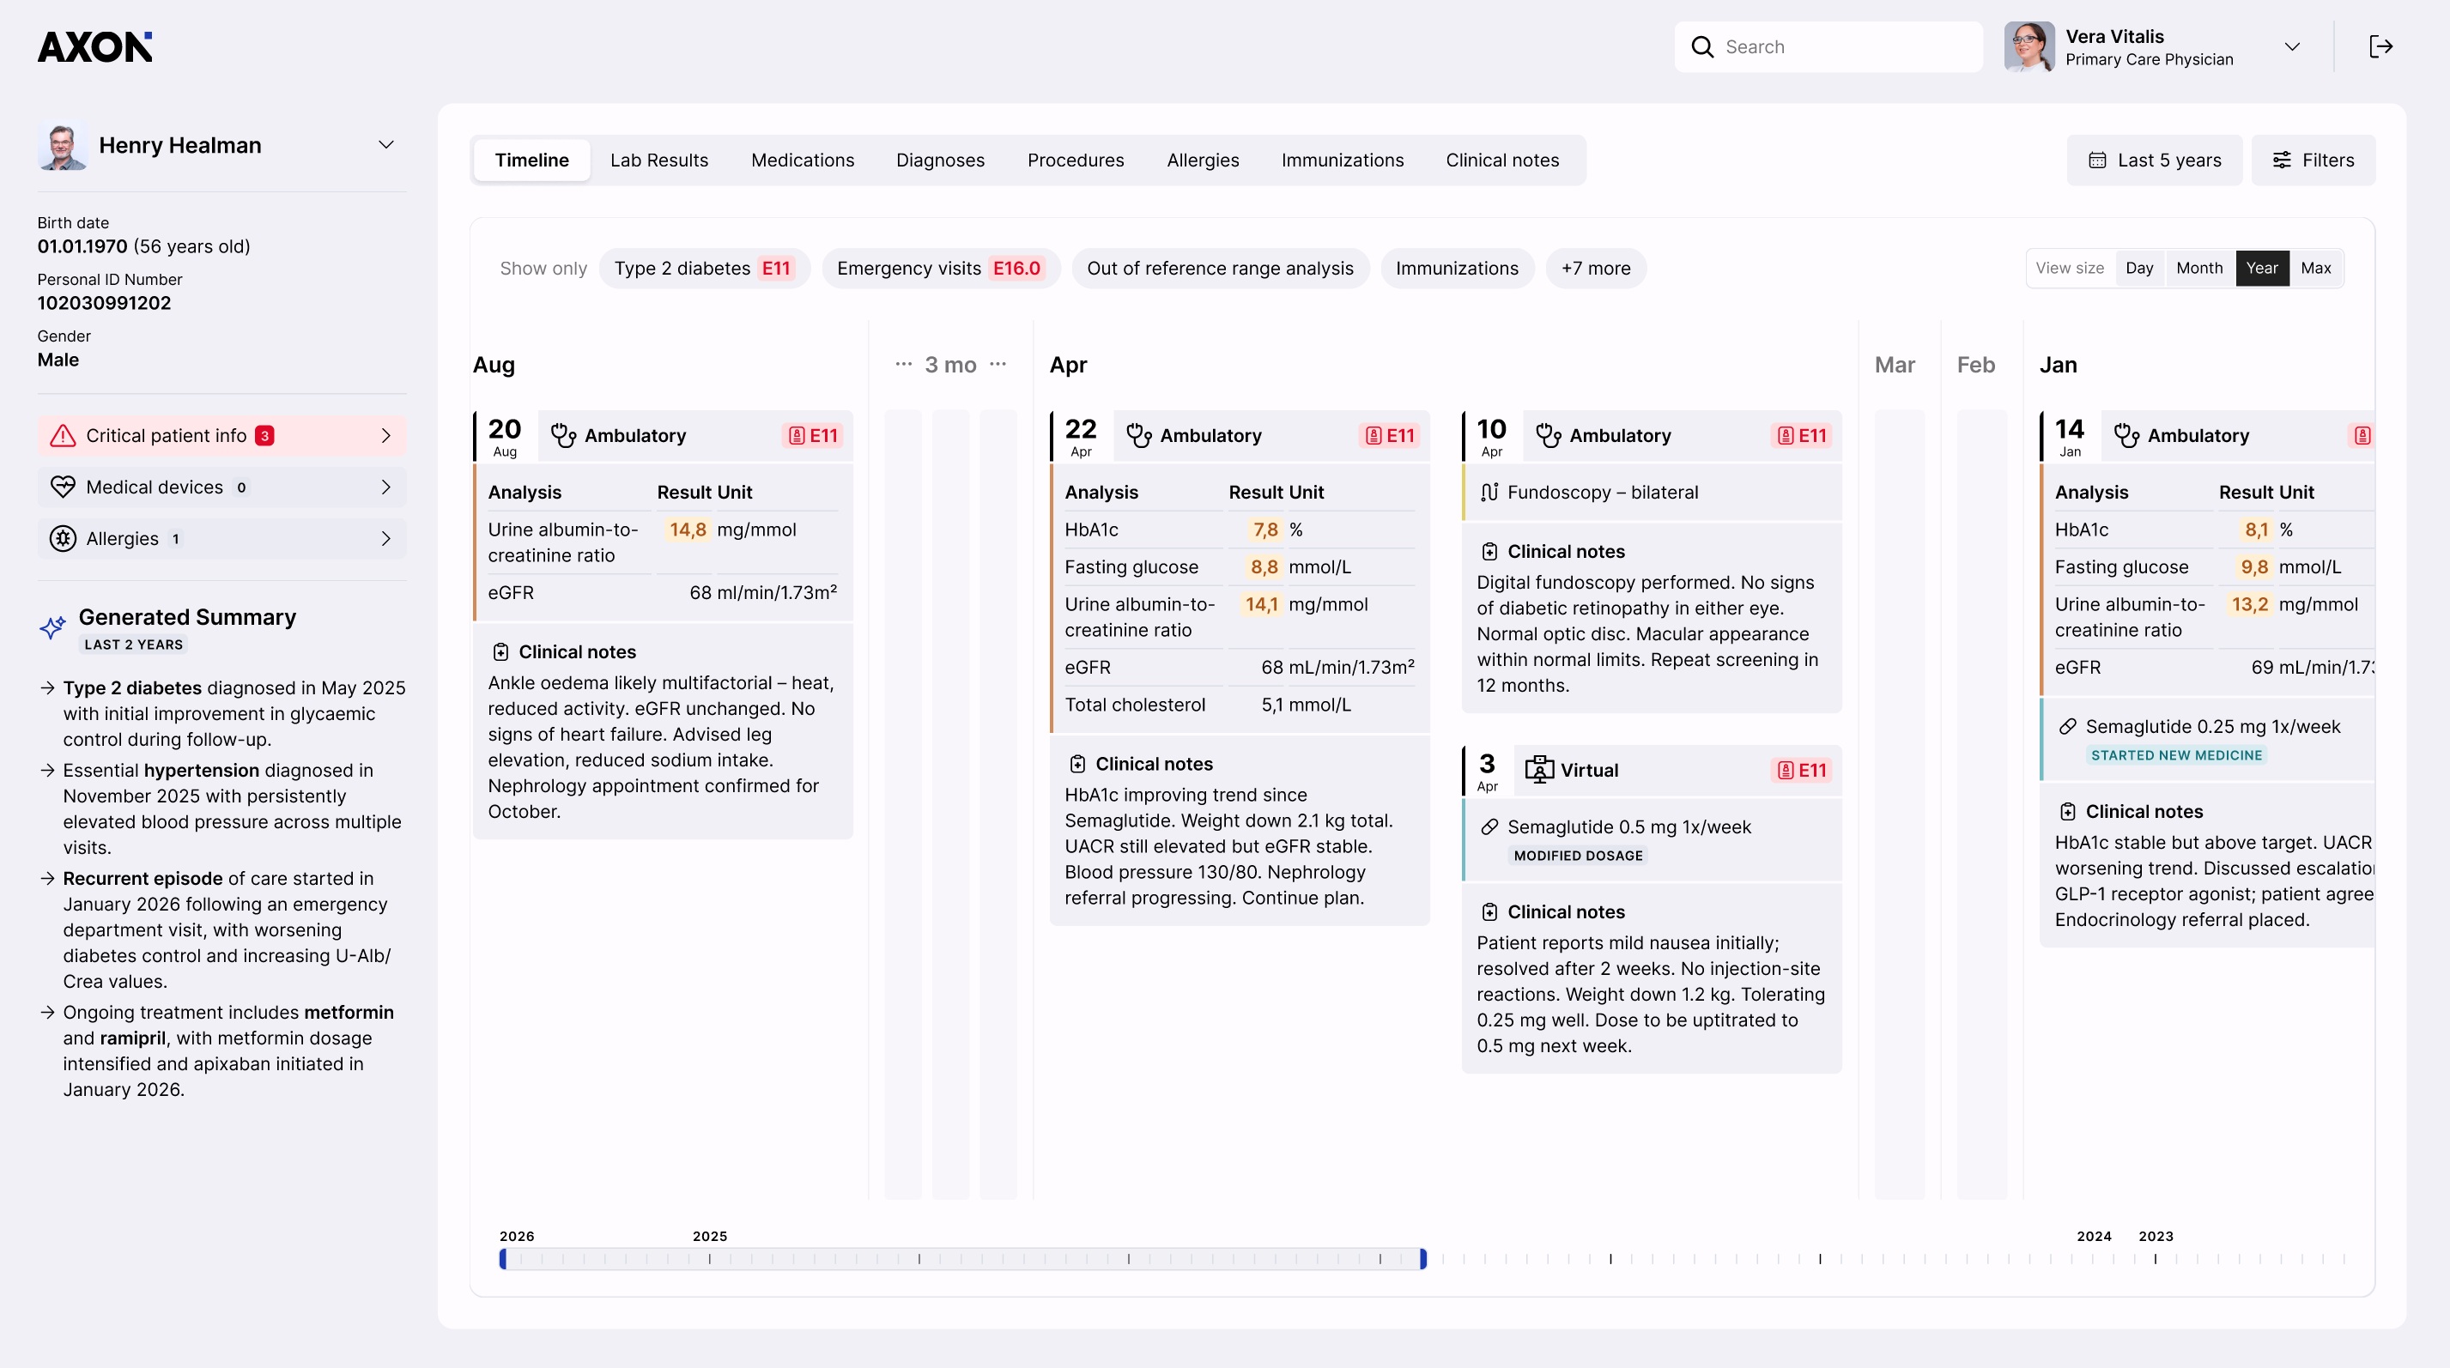Click Henry Healman patient photo
Screen dimensions: 2450x1368
(63, 145)
